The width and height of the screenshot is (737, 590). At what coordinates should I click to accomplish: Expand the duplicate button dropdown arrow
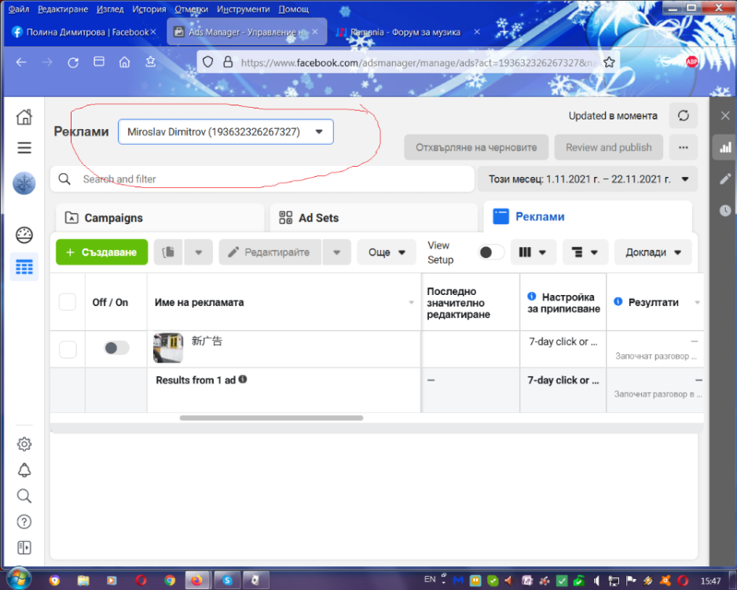point(198,253)
